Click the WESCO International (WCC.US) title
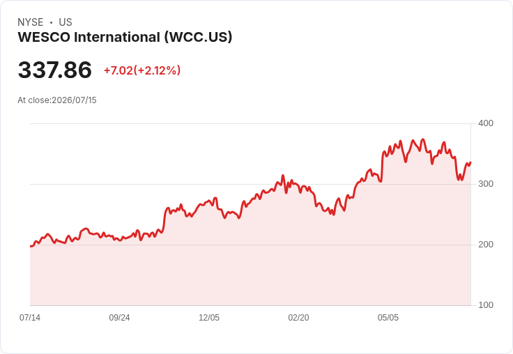 (x=125, y=37)
